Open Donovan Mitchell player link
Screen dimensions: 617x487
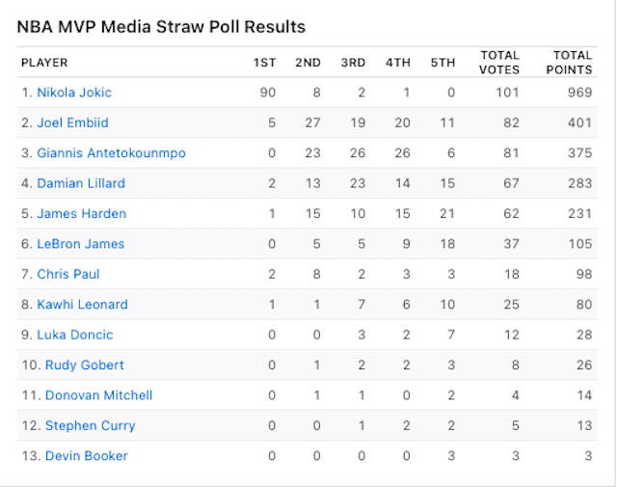coord(98,395)
